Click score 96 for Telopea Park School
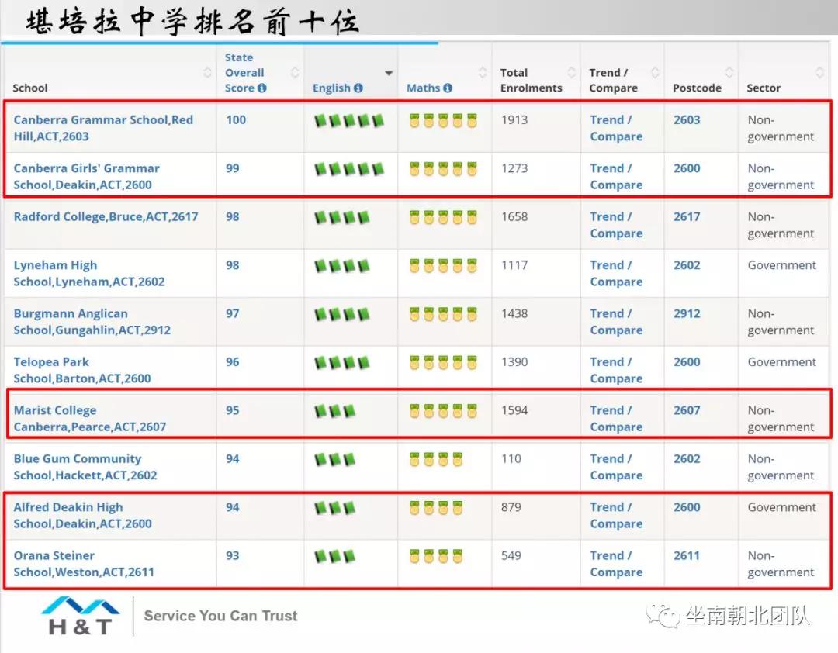This screenshot has height=653, width=838. (x=233, y=362)
